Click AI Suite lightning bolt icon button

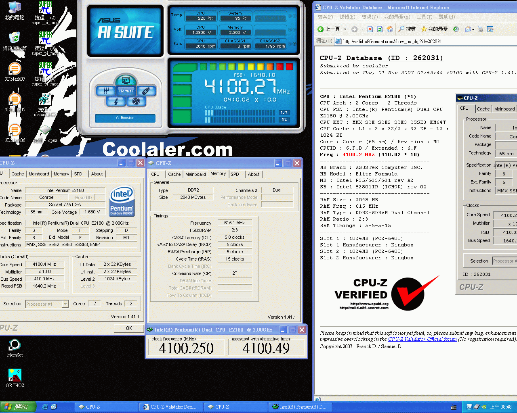click(116, 101)
